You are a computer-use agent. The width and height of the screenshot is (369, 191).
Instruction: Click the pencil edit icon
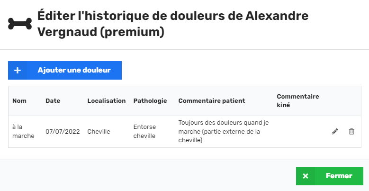point(335,131)
